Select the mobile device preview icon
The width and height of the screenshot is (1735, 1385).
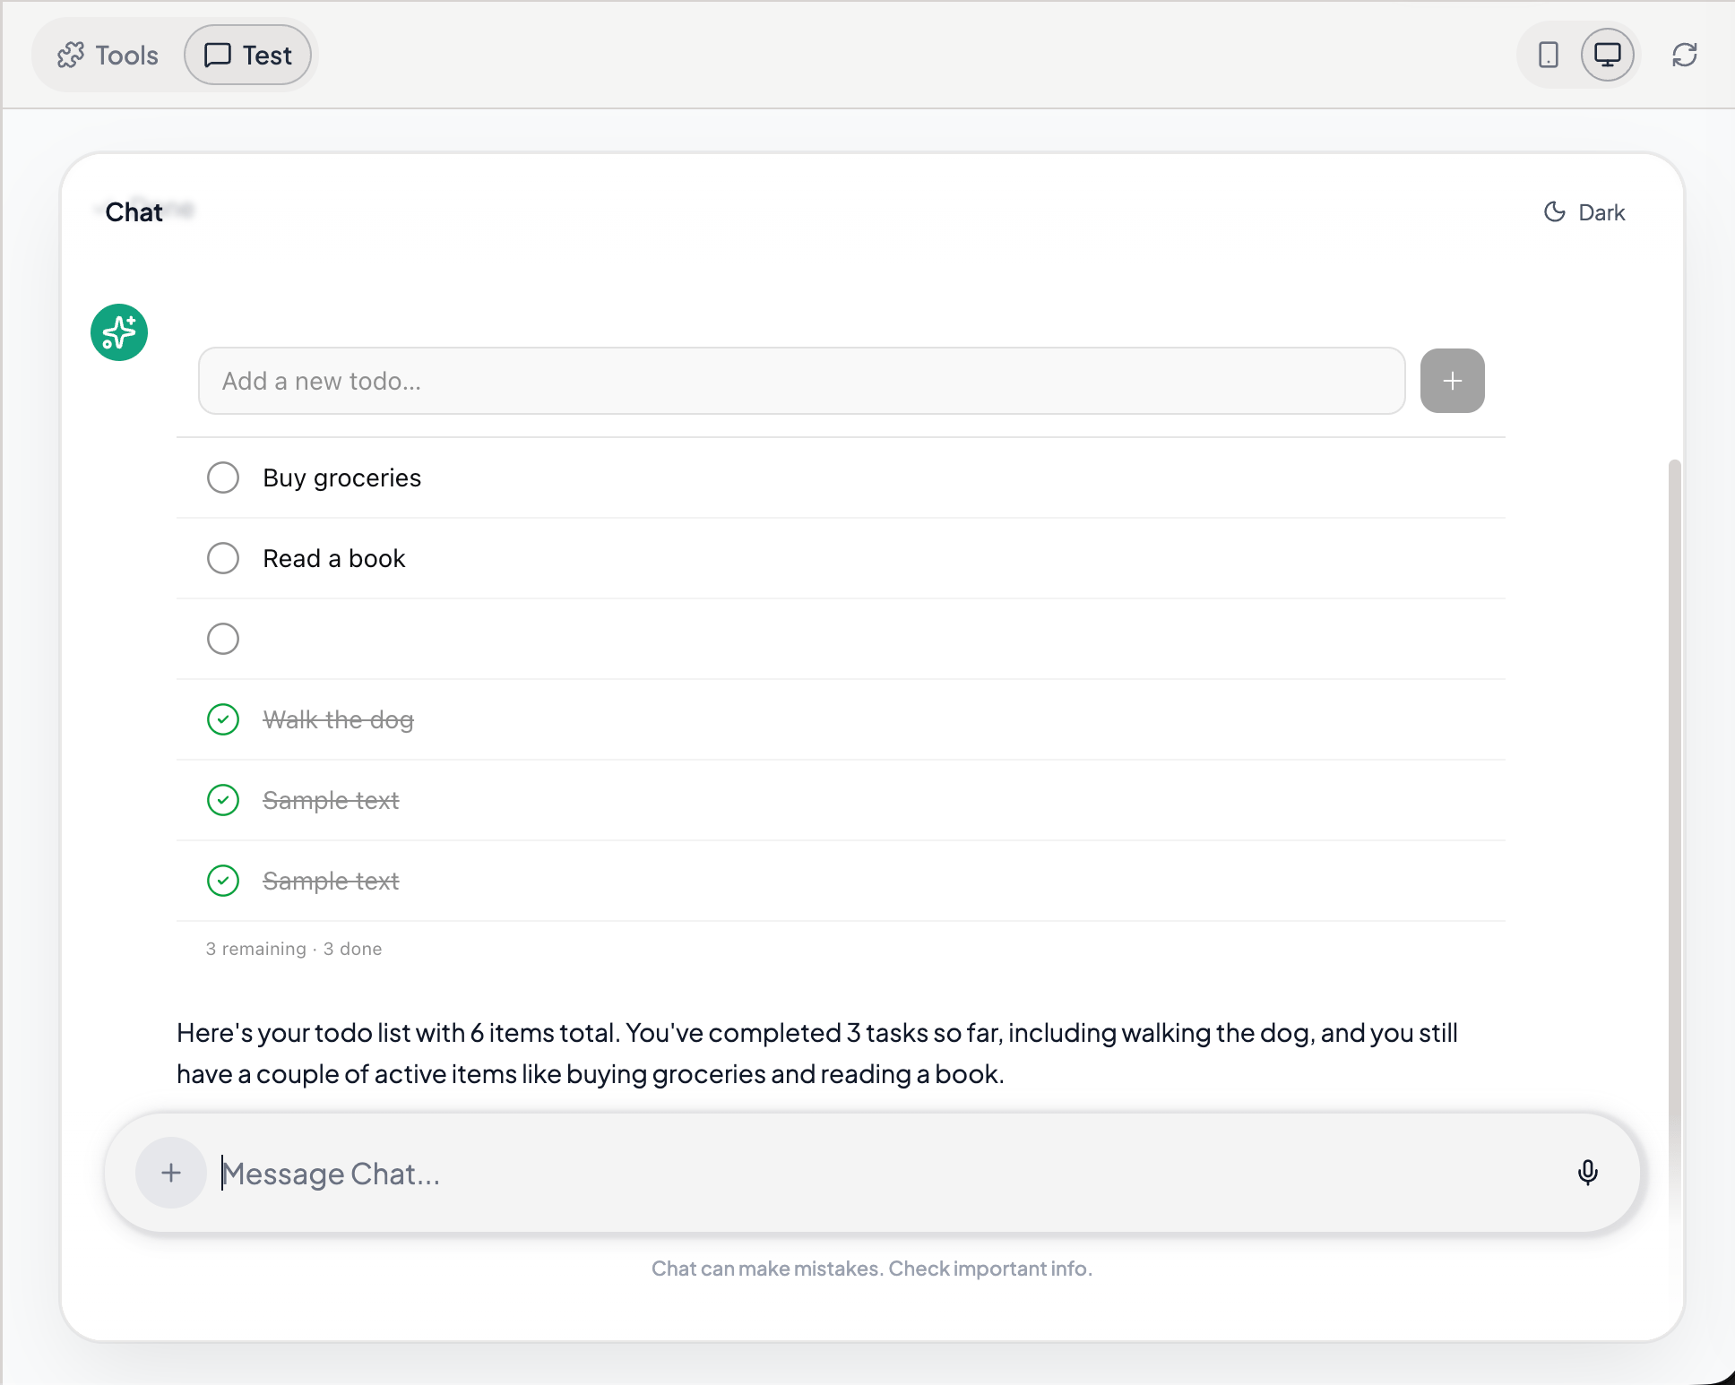[1548, 56]
